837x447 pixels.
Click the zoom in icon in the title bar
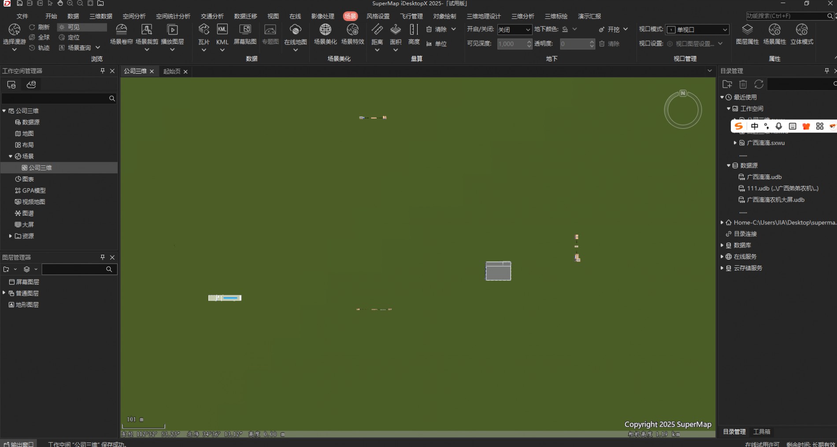(70, 4)
